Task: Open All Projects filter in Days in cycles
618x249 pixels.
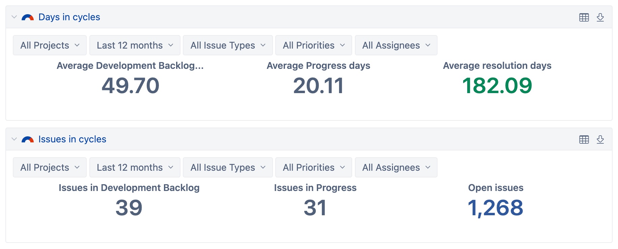Action: [x=50, y=45]
